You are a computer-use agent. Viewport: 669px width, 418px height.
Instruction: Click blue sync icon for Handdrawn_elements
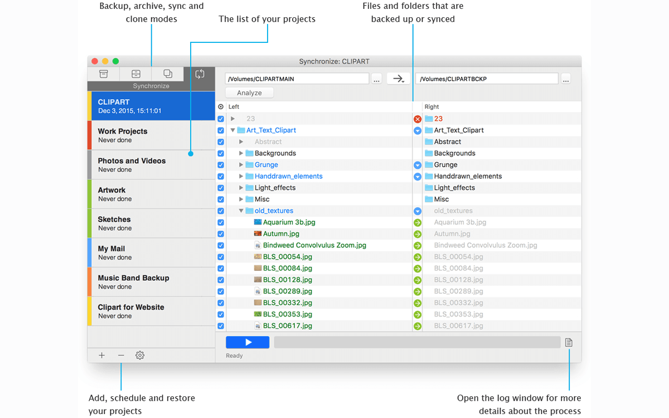coord(418,177)
